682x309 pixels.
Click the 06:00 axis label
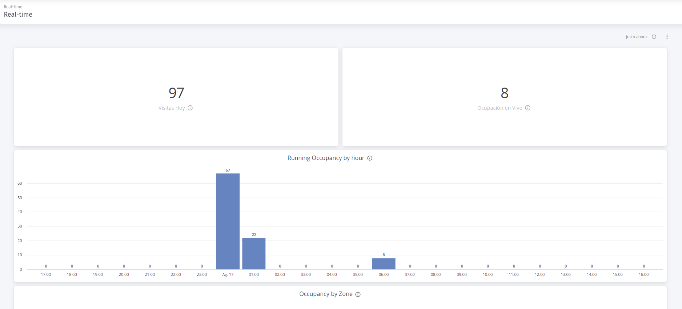[384, 274]
